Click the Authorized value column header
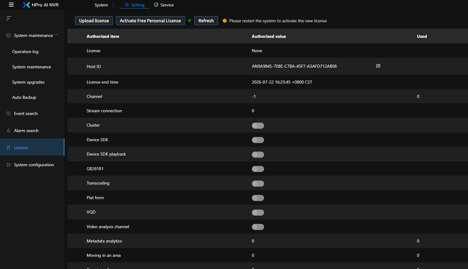 pos(269,36)
